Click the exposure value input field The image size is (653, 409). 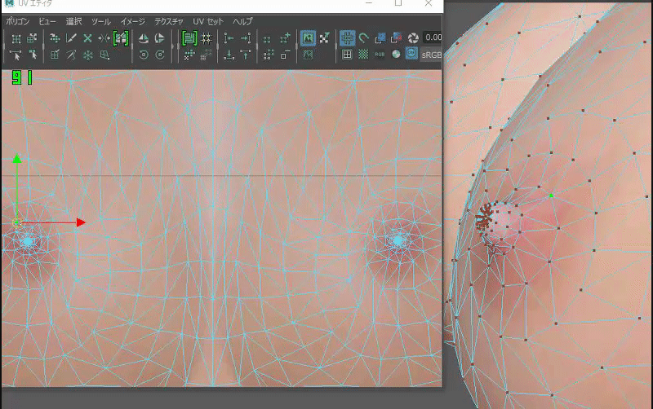[433, 37]
